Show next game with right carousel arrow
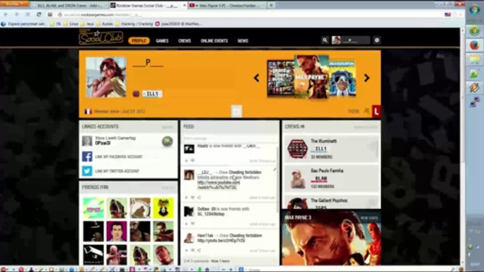 (x=367, y=78)
